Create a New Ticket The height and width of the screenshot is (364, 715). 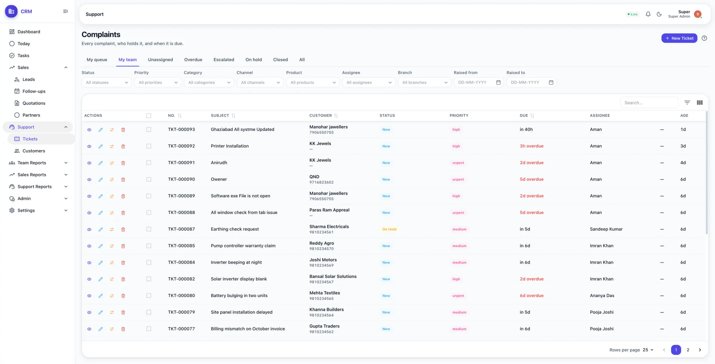point(679,38)
